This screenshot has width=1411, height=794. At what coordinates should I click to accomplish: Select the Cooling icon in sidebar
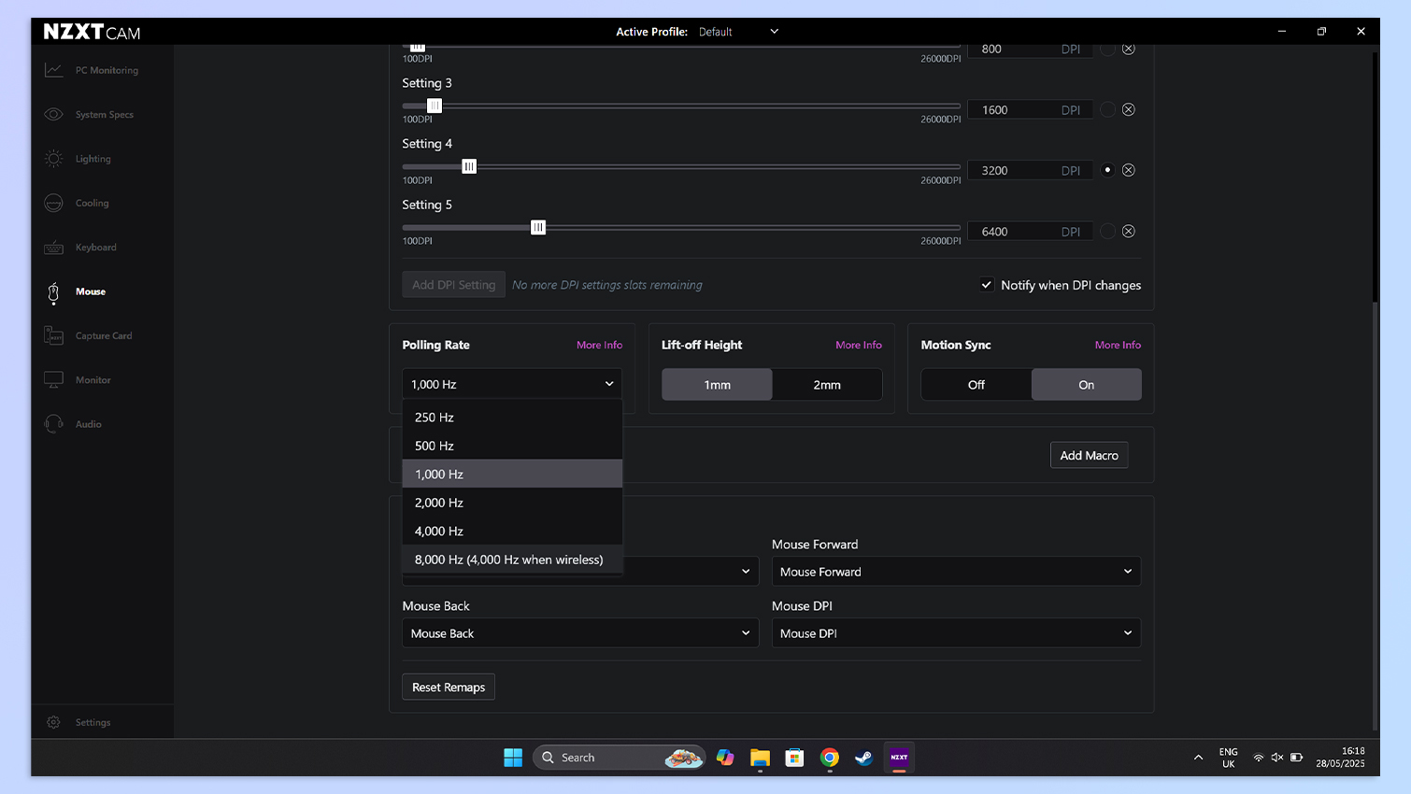point(54,203)
